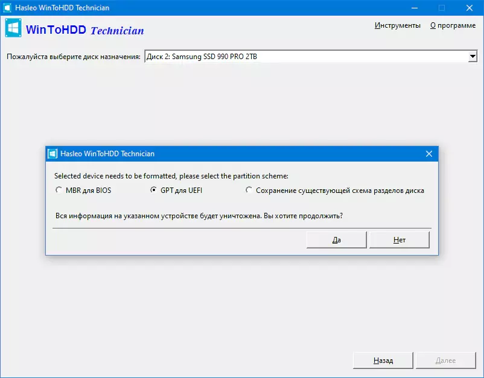Click the main window title bar app icon
The height and width of the screenshot is (378, 484).
(x=7, y=8)
